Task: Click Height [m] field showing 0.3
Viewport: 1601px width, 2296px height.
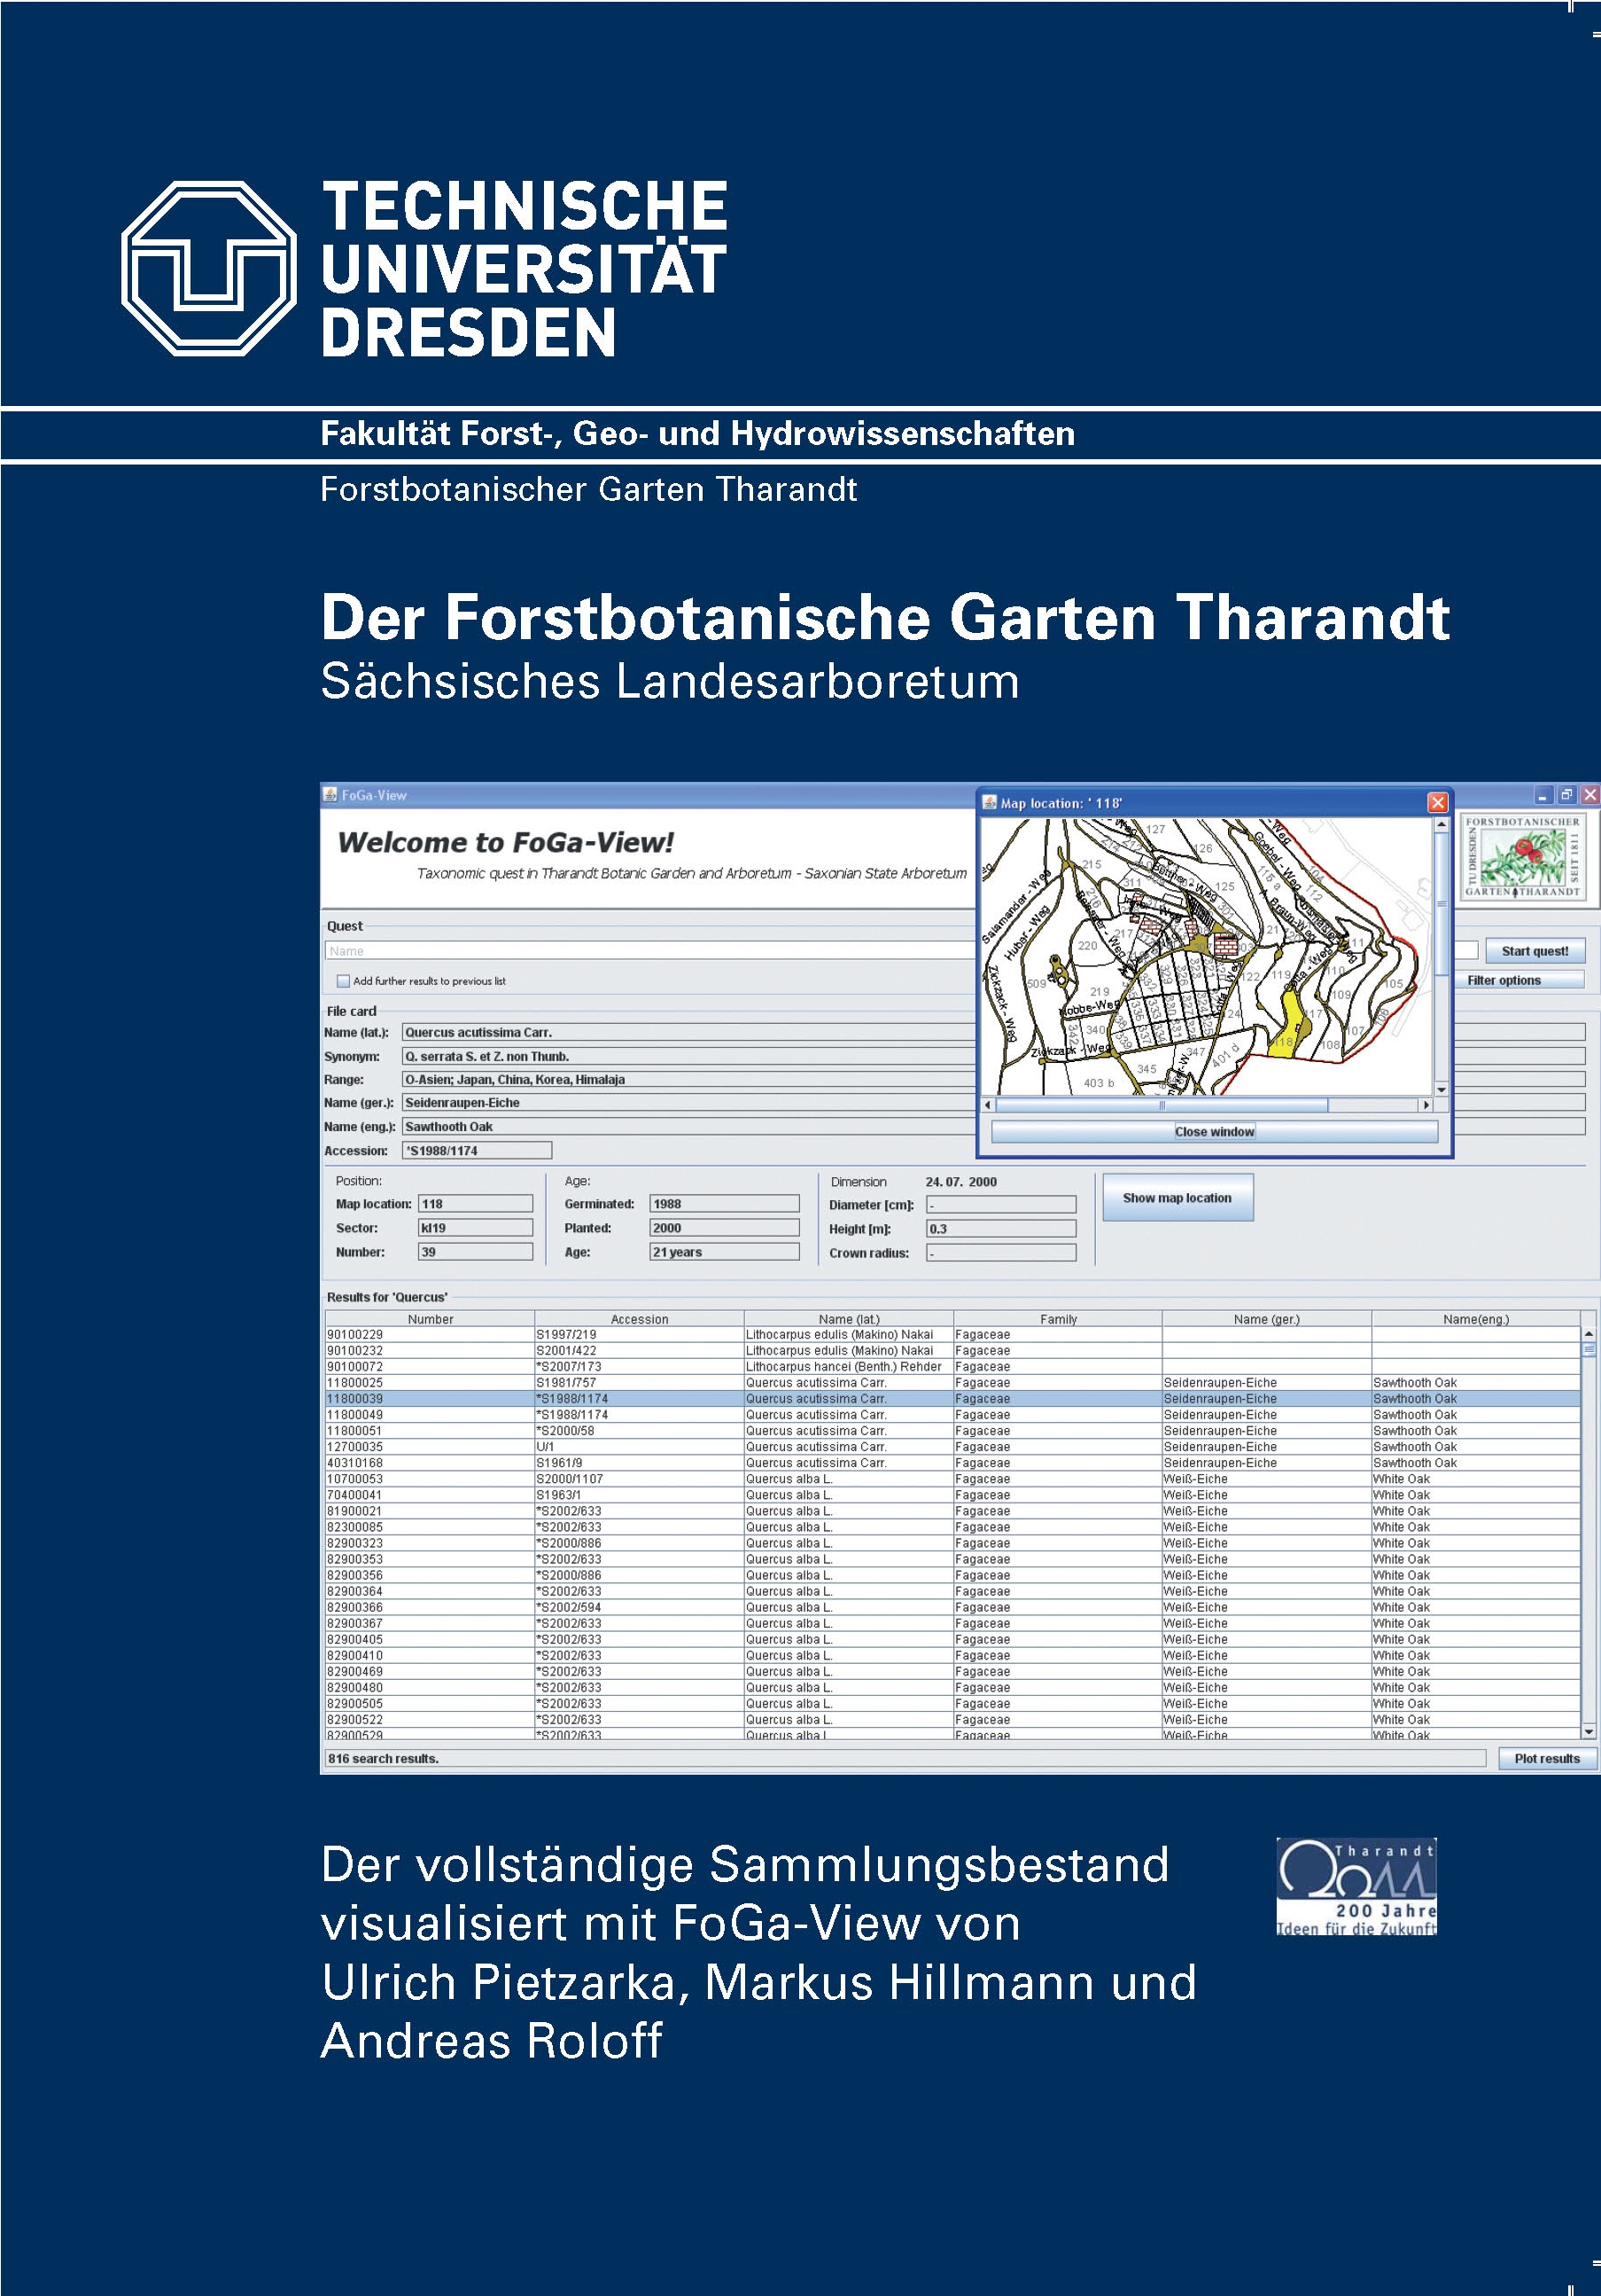Action: (1001, 1229)
